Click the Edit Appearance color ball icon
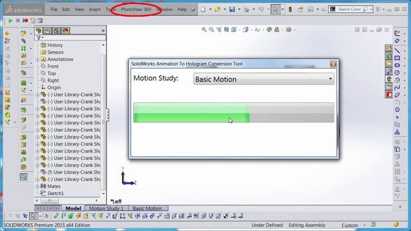Image resolution: width=411 pixels, height=231 pixels. tap(269, 30)
